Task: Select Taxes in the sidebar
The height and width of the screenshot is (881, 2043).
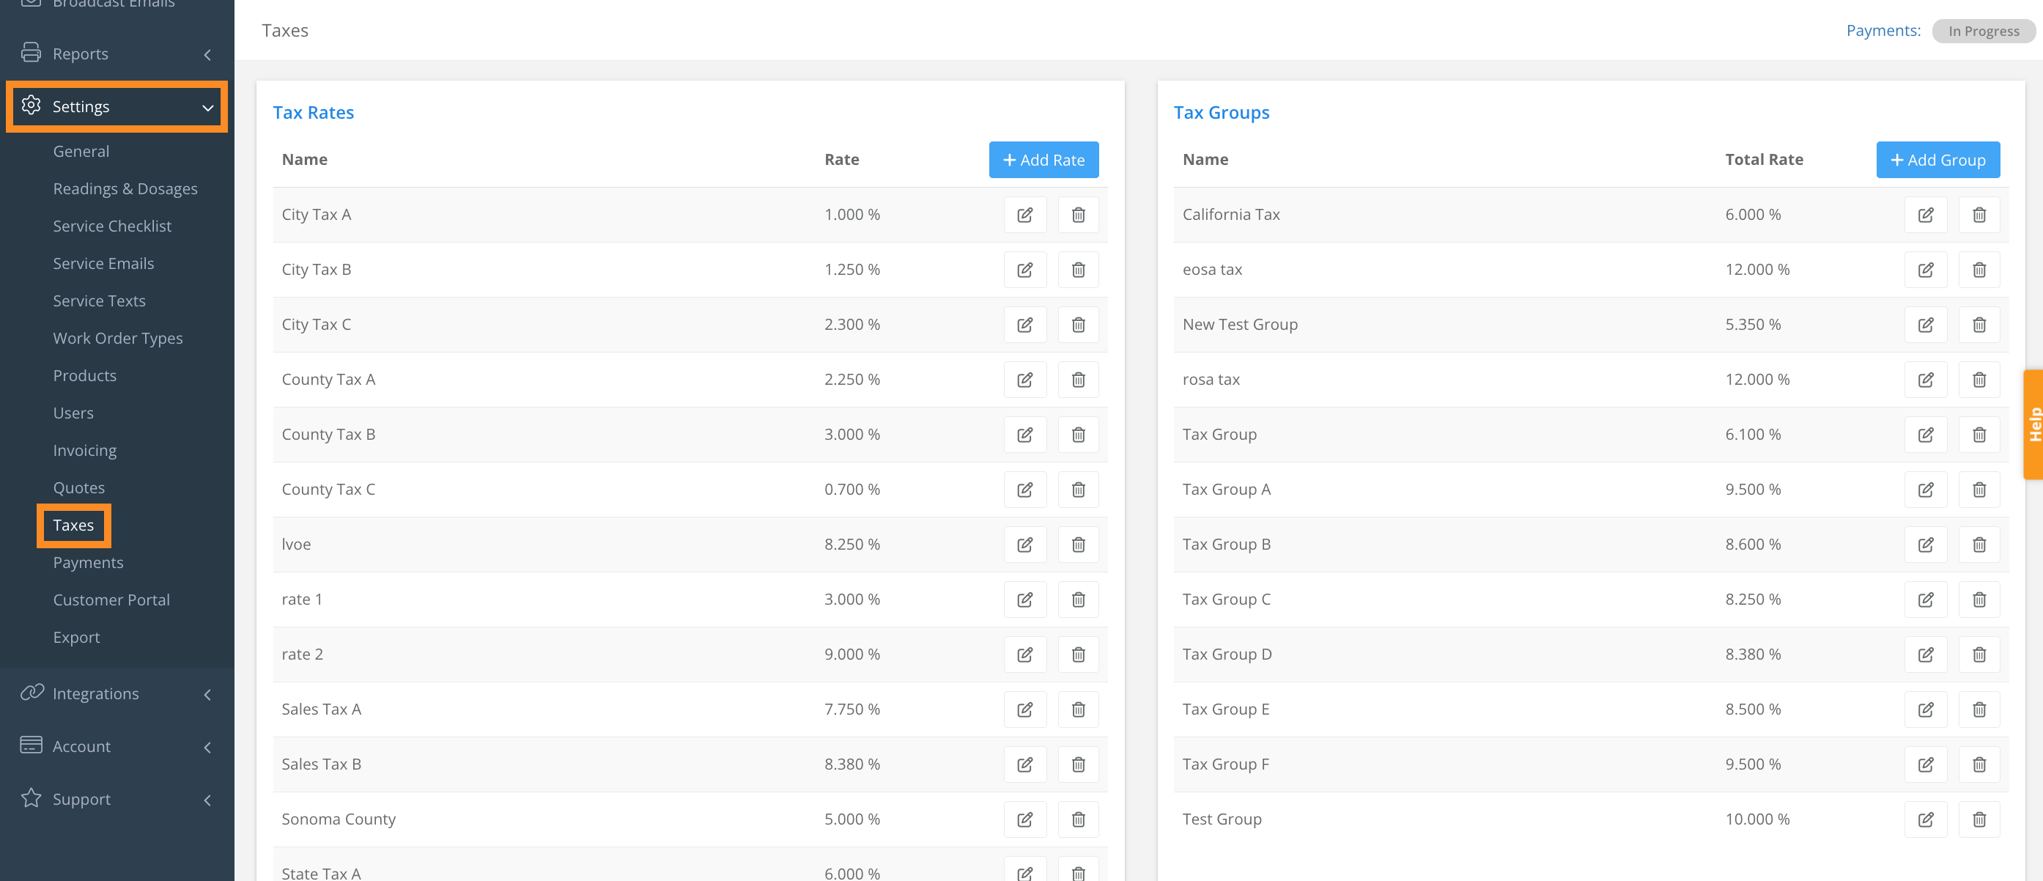Action: pos(73,525)
